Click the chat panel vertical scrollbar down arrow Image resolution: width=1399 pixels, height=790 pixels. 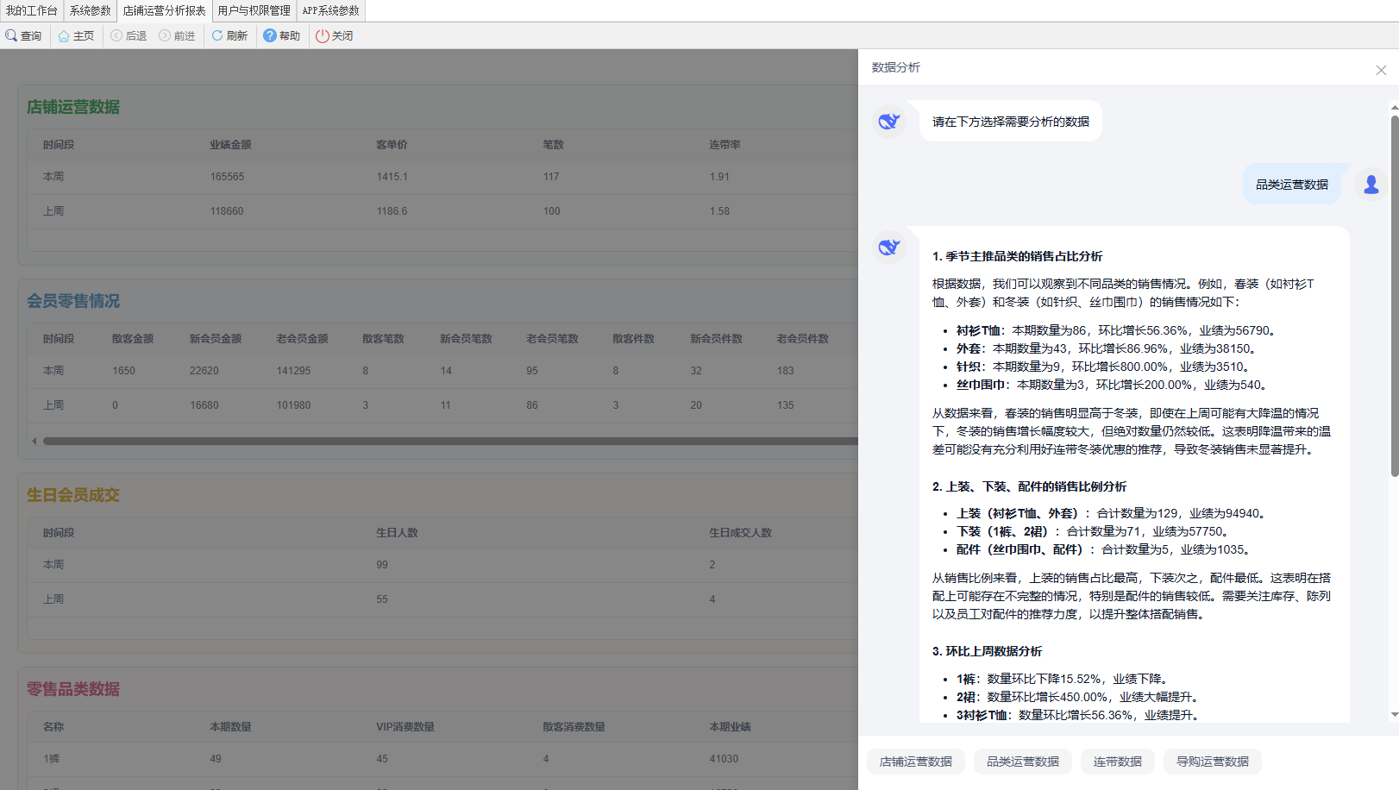(1394, 715)
